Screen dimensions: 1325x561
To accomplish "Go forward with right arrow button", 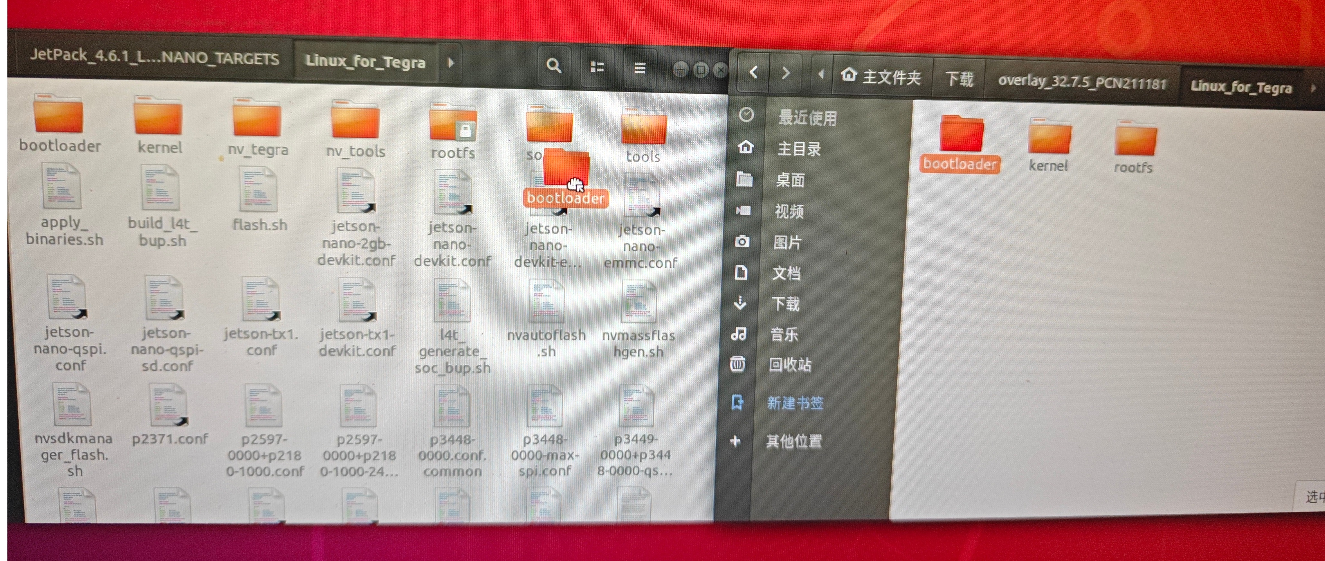I will (786, 73).
